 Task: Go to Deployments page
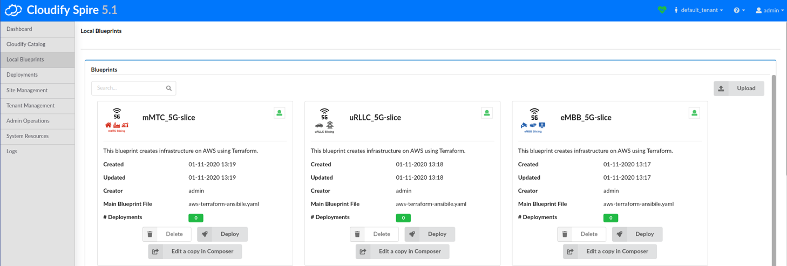tap(37, 75)
